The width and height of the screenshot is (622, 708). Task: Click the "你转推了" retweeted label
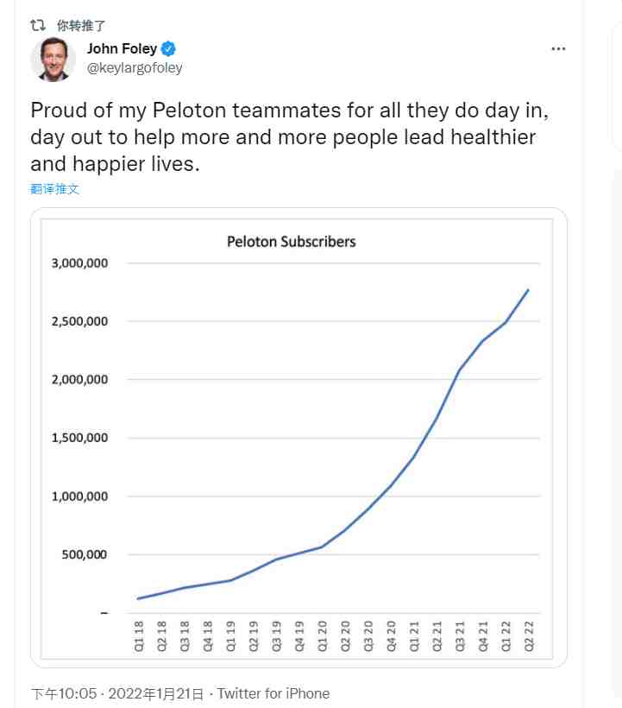pos(80,25)
